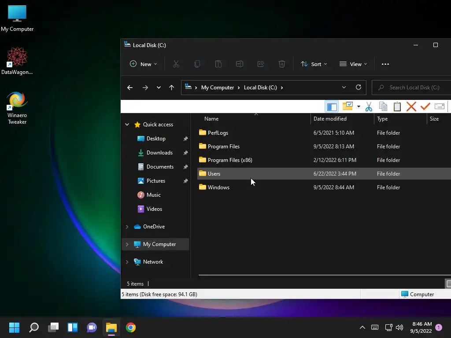
Task: Click the horizontal scrollbar in file list
Action: [x=325, y=275]
